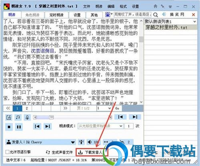Switch to the 其他 tab
This screenshot has height=166, width=200.
(94, 15)
